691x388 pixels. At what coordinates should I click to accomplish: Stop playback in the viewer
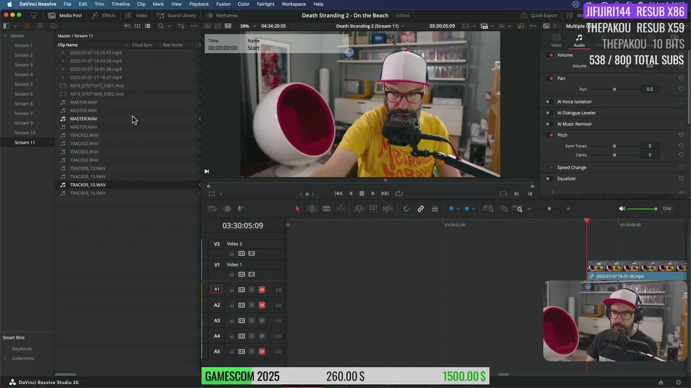coord(362,193)
